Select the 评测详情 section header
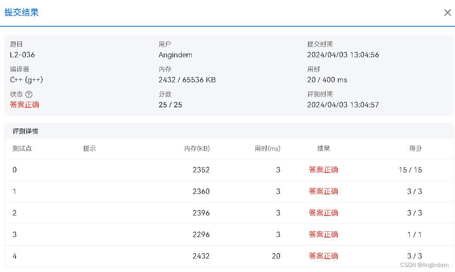This screenshot has height=272, width=455. (25, 131)
